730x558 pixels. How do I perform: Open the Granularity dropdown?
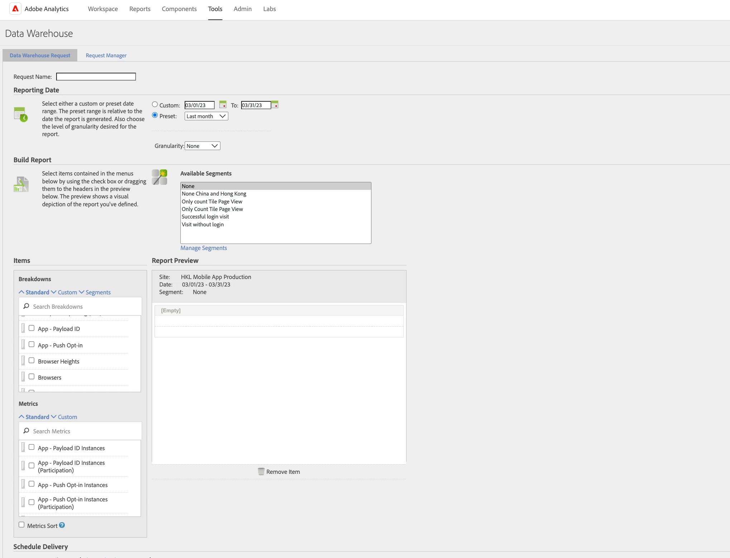click(x=202, y=146)
